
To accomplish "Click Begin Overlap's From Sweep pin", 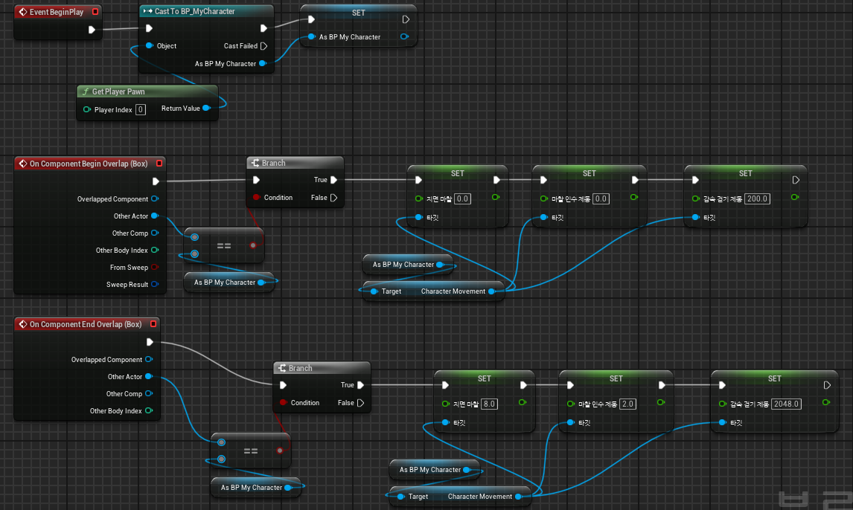I will coord(155,267).
